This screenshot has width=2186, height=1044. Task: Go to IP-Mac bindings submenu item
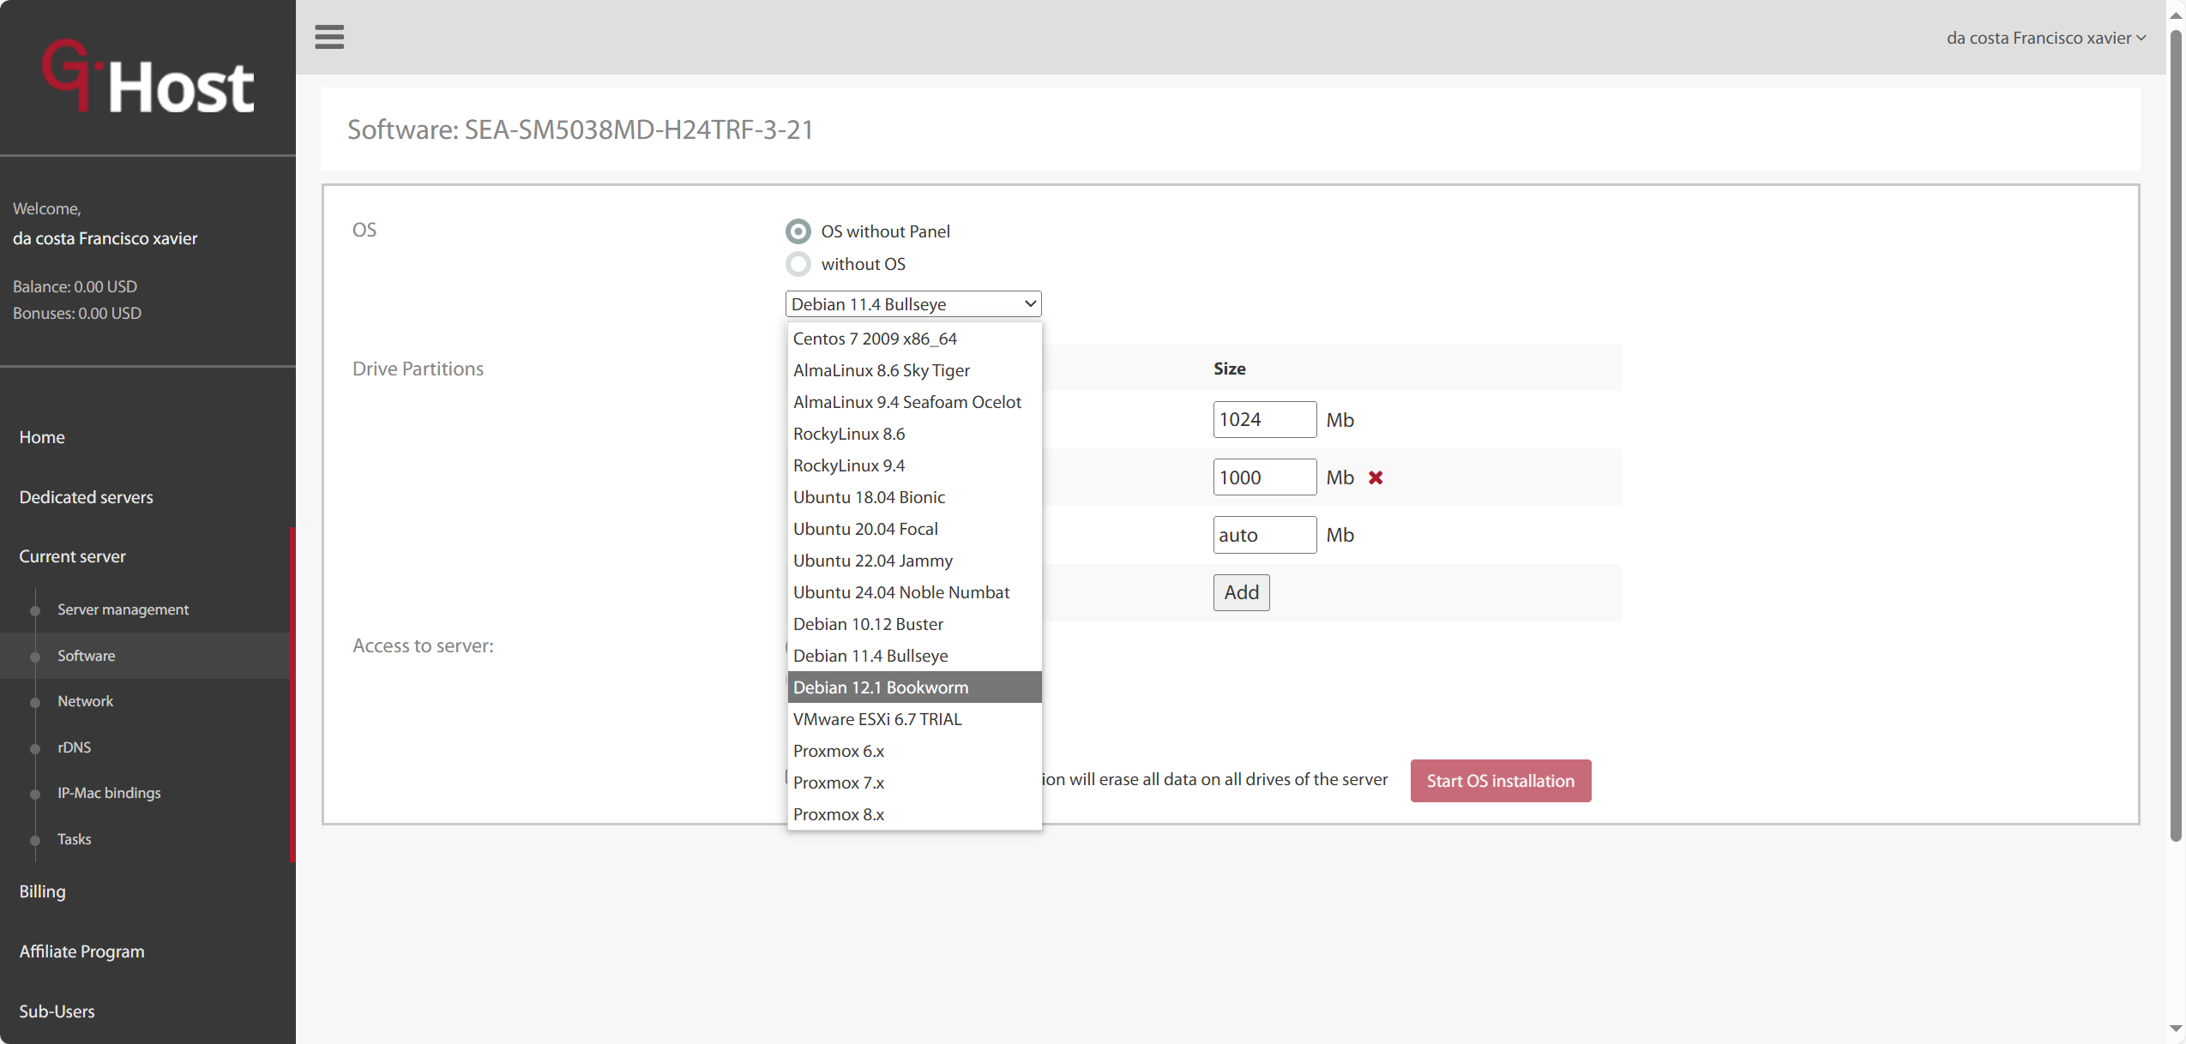[109, 793]
